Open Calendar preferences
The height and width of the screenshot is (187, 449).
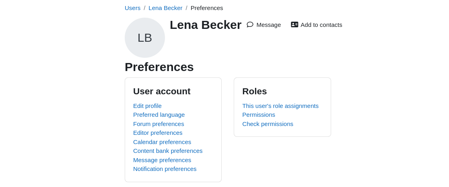162,142
